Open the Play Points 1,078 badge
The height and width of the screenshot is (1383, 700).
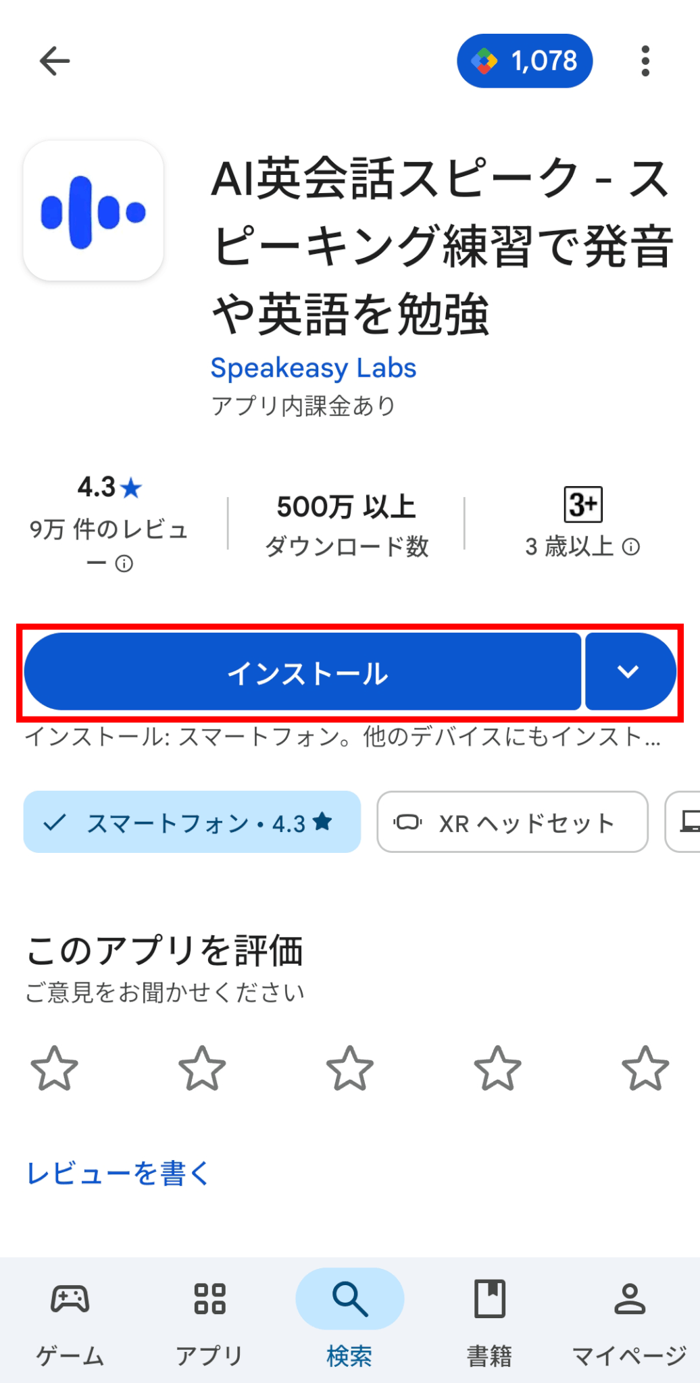click(524, 61)
